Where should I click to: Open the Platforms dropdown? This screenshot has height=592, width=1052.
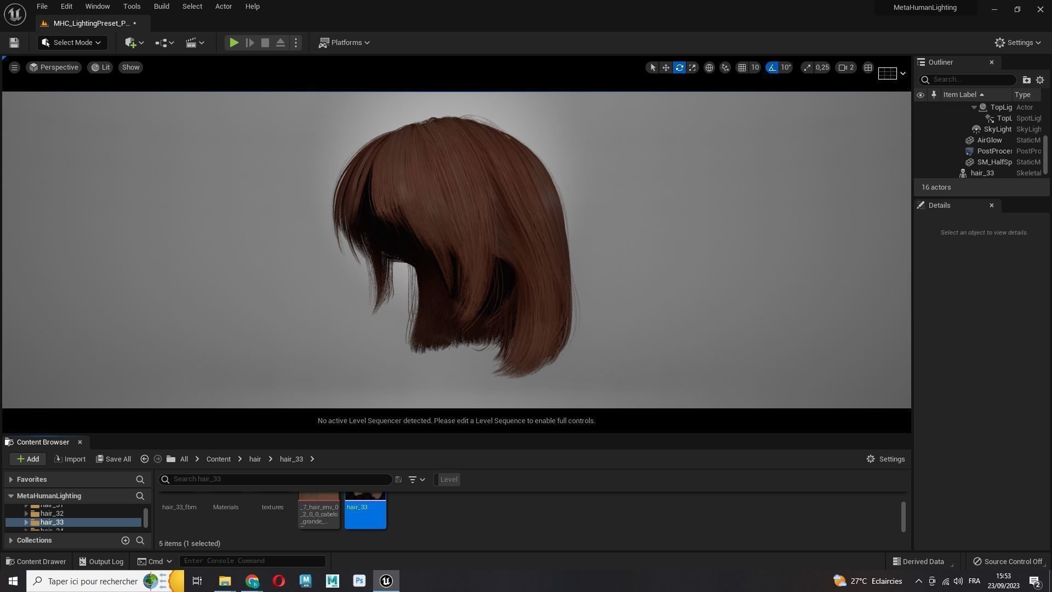345,43
